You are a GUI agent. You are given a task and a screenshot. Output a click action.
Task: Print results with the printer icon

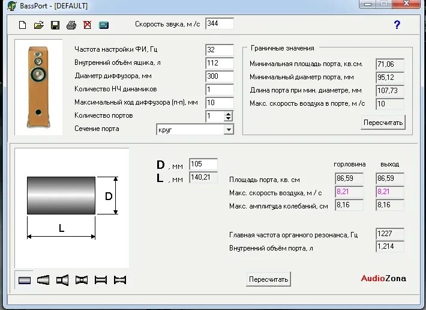[71, 25]
